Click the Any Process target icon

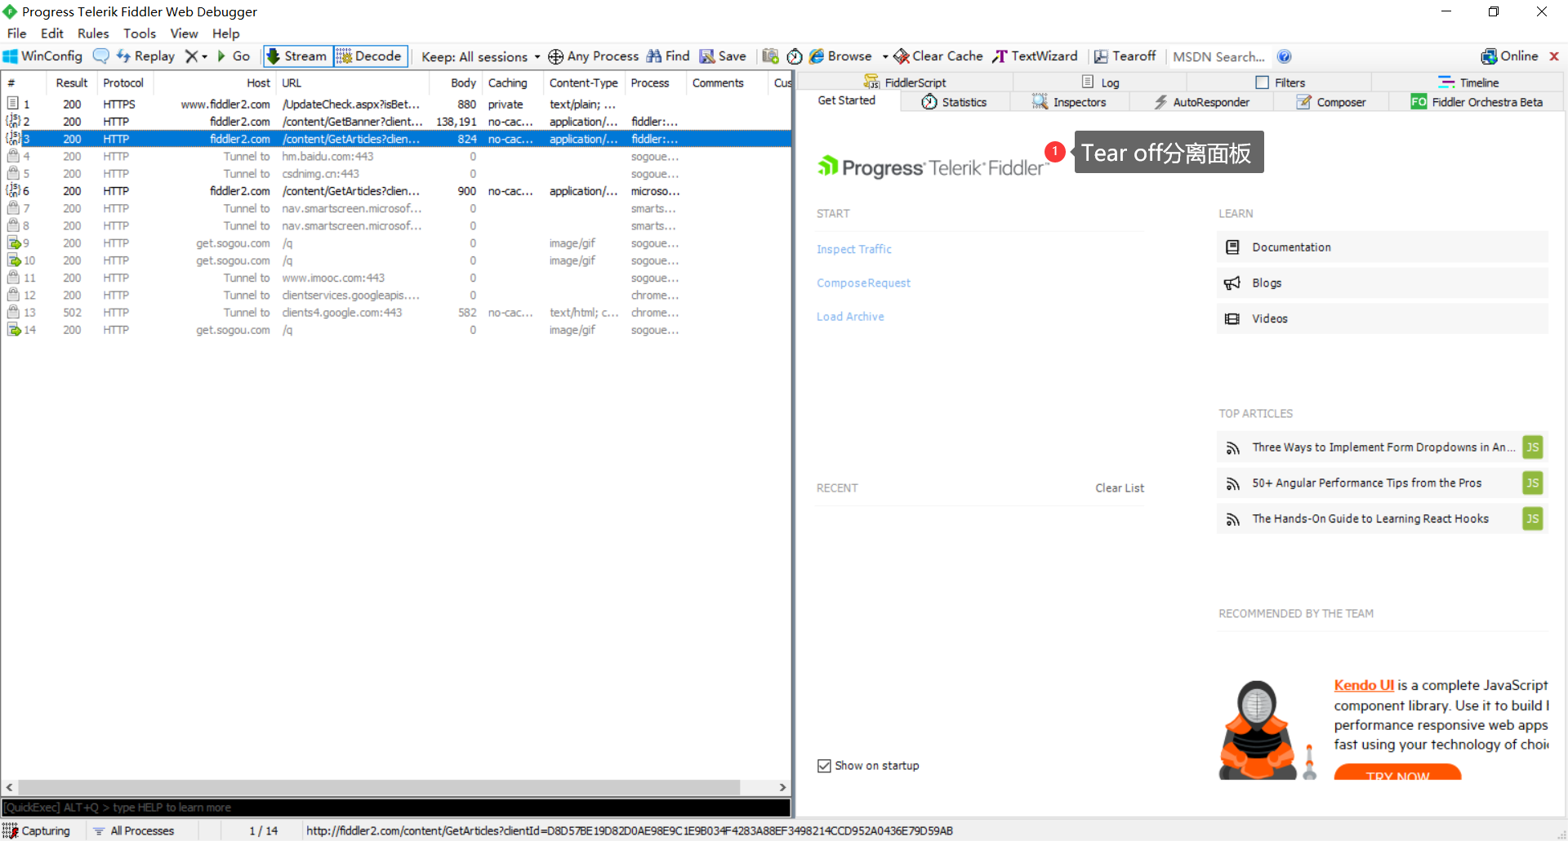[x=555, y=56]
